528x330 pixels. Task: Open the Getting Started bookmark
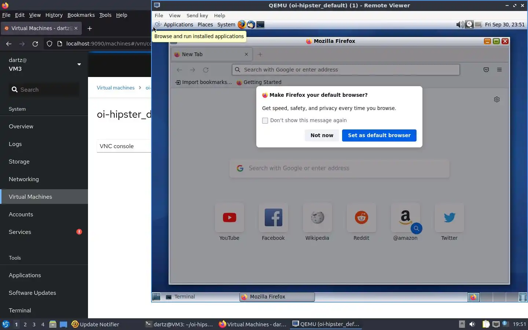pyautogui.click(x=259, y=82)
